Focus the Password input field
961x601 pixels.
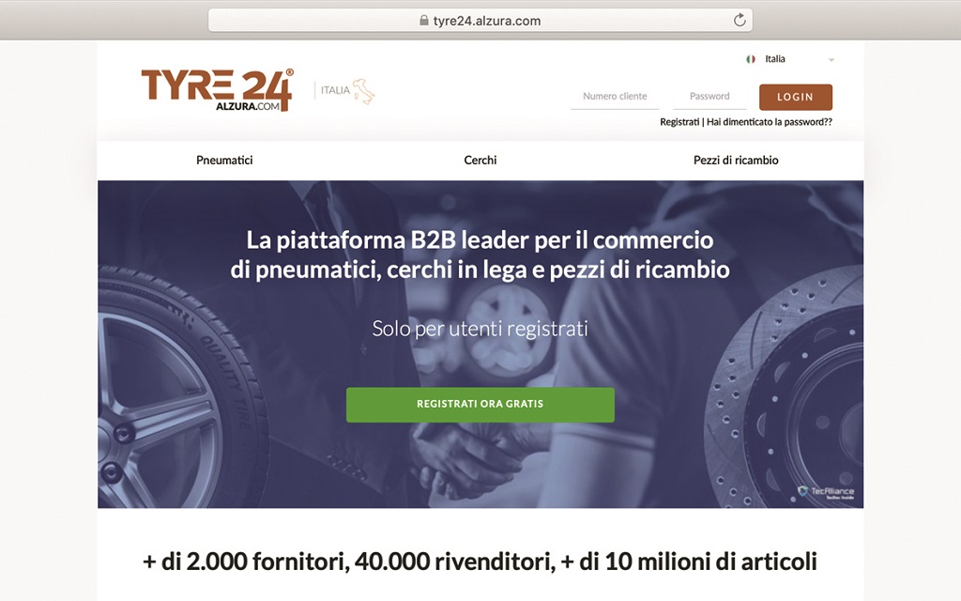(x=709, y=97)
